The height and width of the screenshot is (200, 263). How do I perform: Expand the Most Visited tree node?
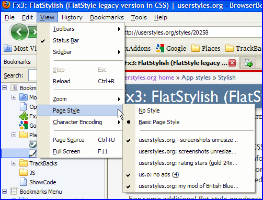pyautogui.click(x=14, y=97)
